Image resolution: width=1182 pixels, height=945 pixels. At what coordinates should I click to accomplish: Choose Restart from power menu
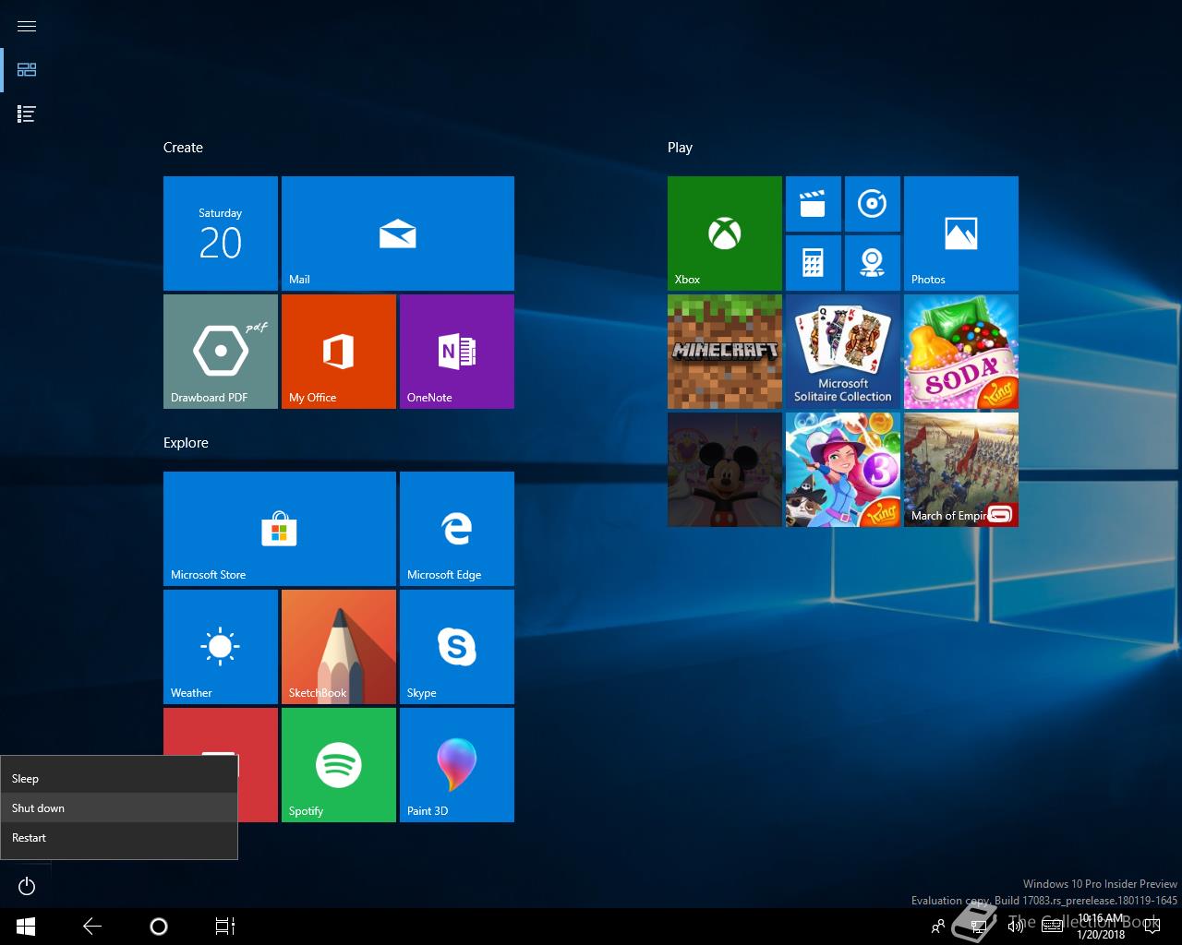click(119, 837)
